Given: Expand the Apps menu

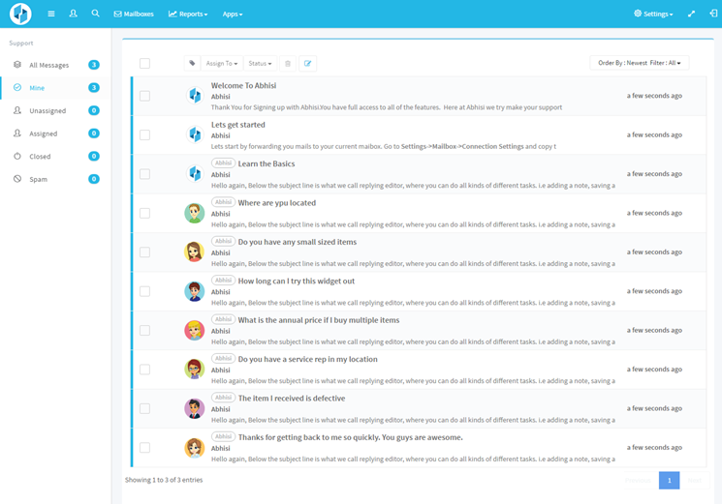Looking at the screenshot, I should click(x=233, y=14).
